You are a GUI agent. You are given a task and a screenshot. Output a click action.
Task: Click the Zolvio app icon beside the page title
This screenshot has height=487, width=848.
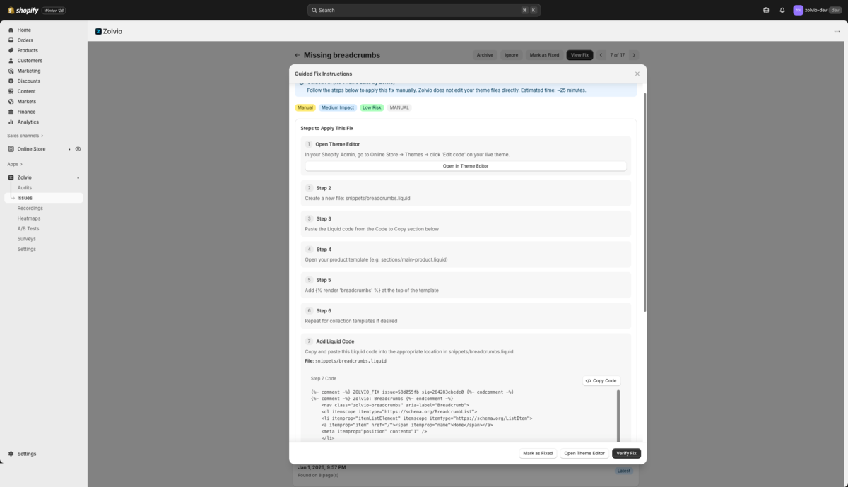pos(98,31)
